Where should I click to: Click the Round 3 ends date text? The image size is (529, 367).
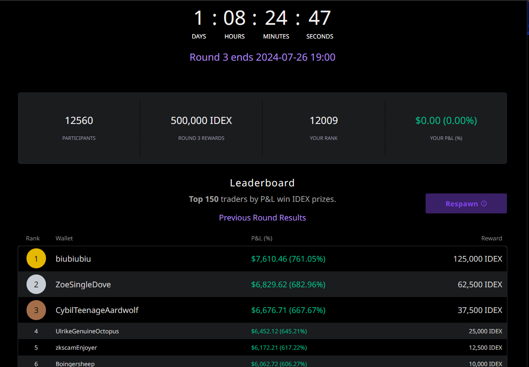pos(263,57)
